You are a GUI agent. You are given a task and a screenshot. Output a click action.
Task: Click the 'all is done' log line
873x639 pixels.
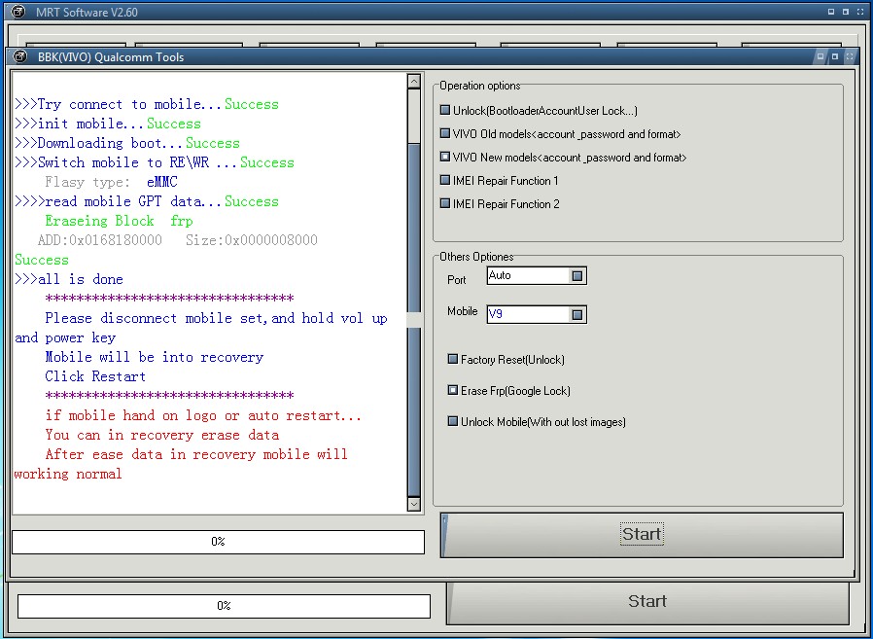pos(69,279)
